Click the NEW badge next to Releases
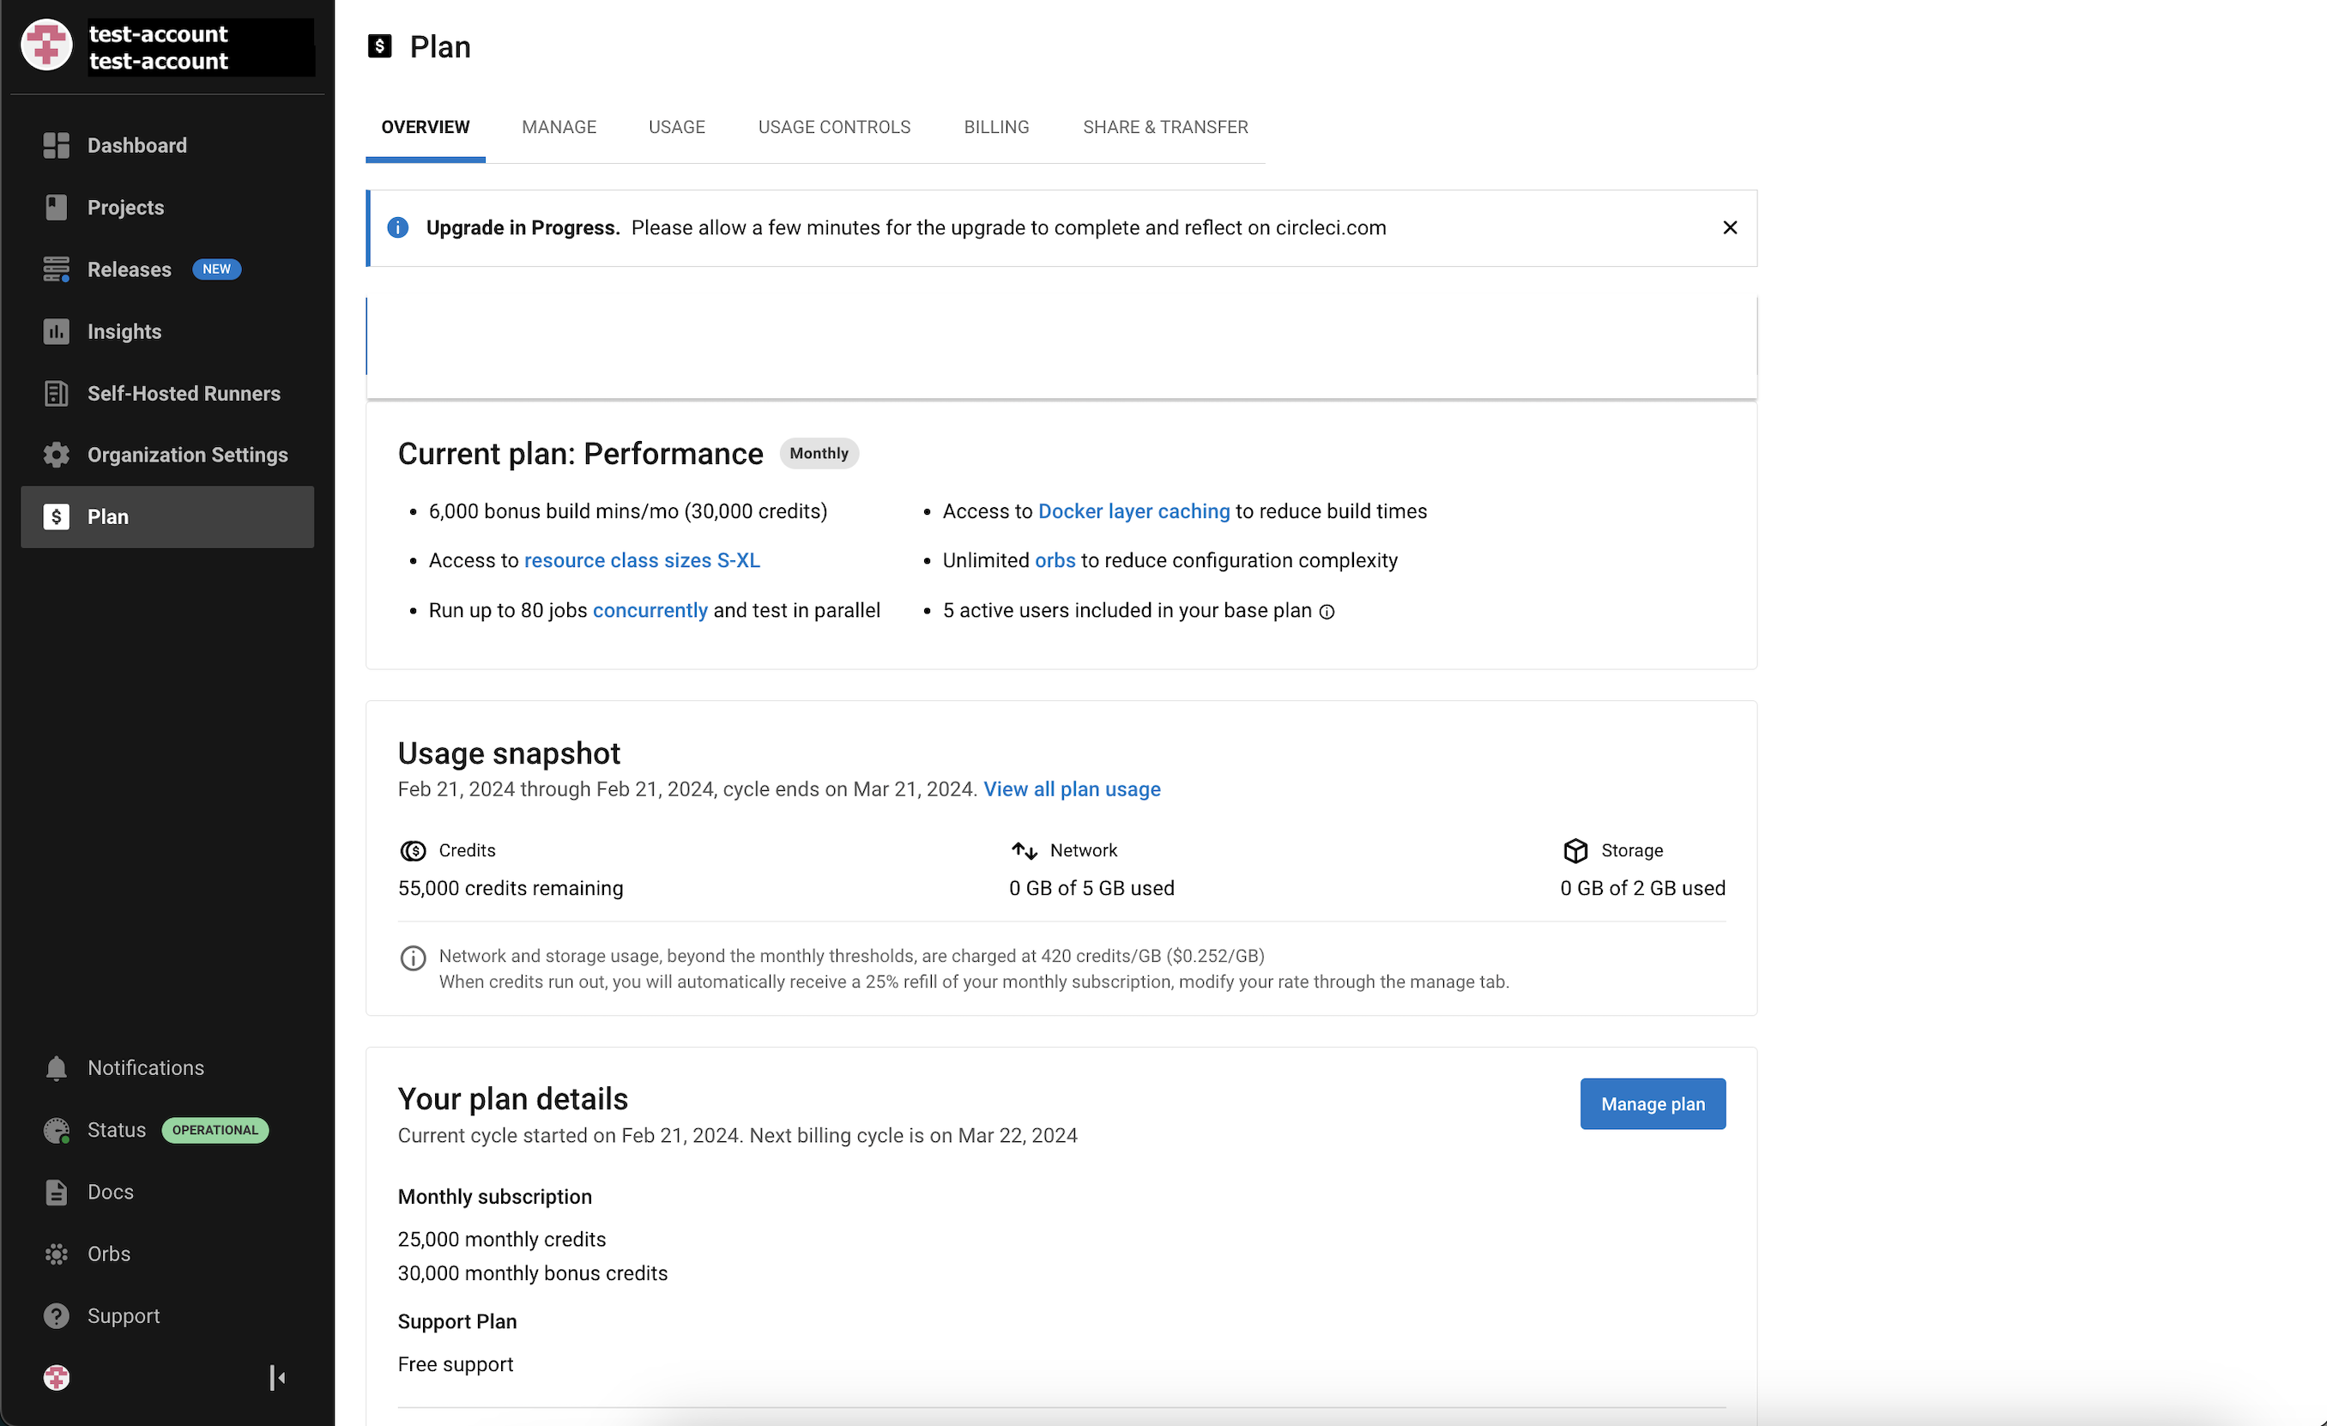This screenshot has width=2327, height=1426. coord(216,269)
